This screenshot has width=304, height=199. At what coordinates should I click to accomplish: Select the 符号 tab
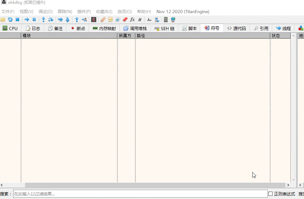pos(212,28)
